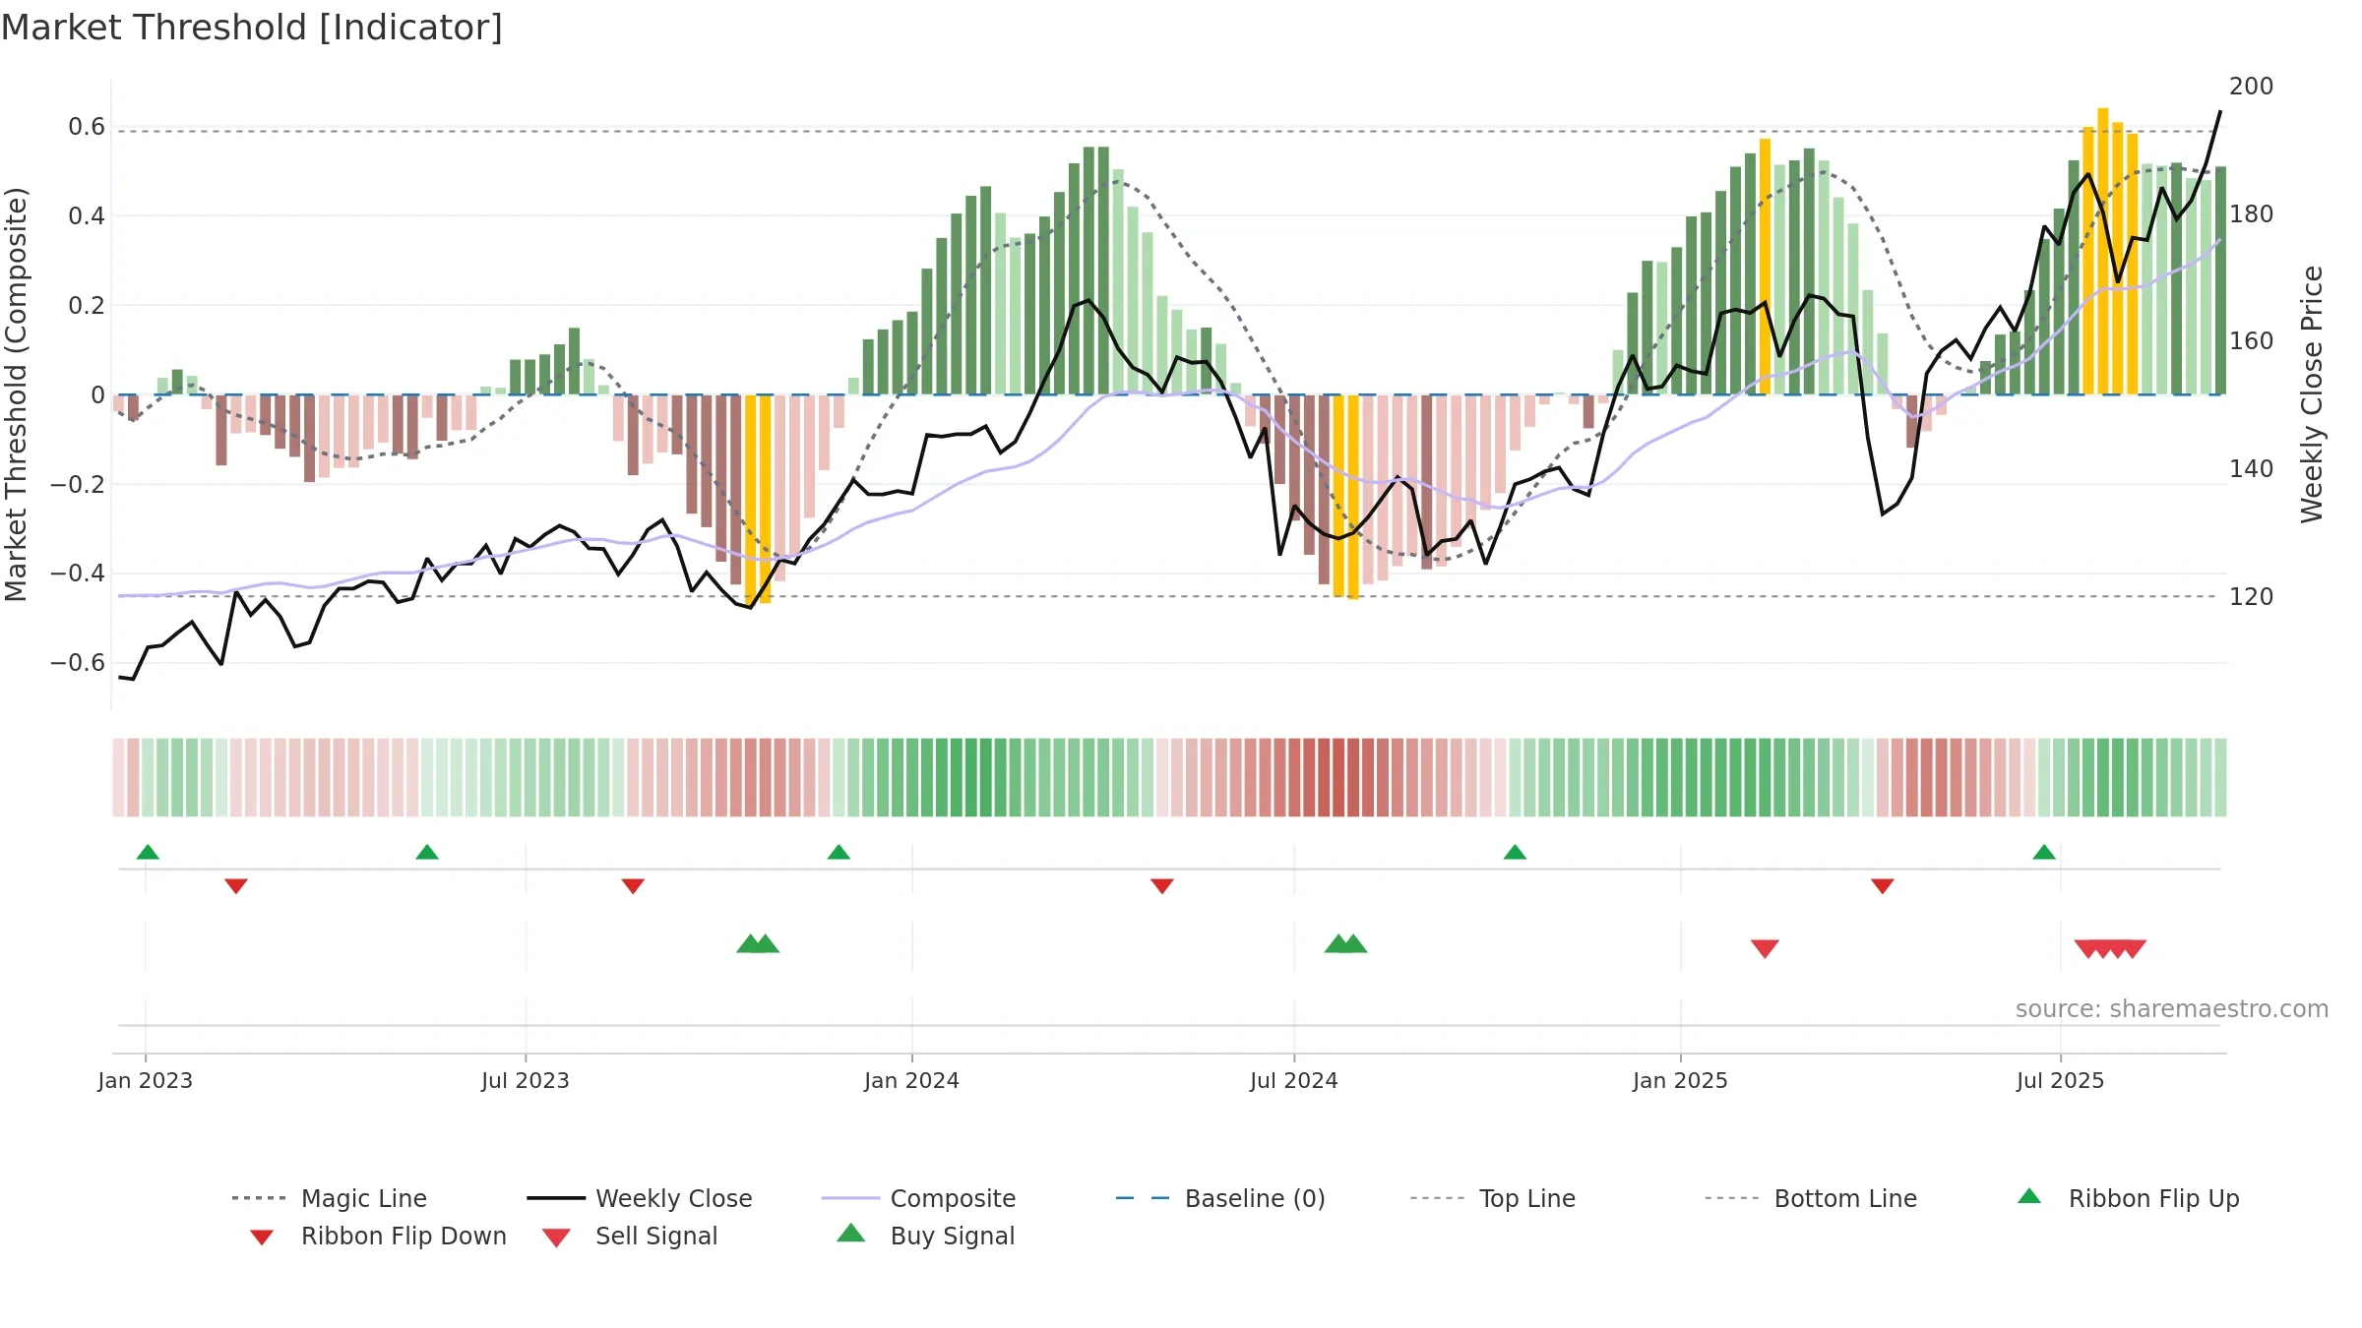Screen dimensions: 2362x1328
Task: Click the yellow bar in Feb 2025
Action: coord(1765,267)
